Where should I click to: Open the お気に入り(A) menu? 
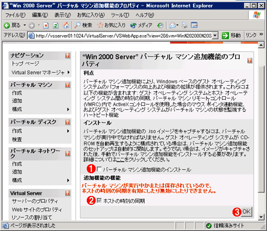pos(91,15)
